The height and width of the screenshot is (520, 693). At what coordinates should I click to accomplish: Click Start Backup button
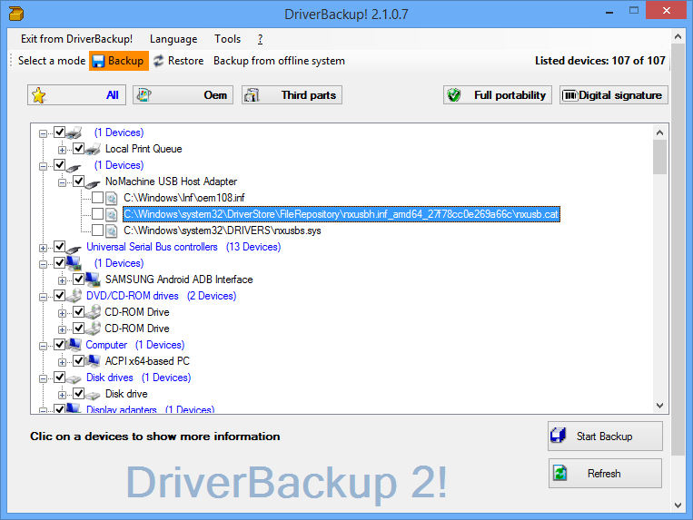605,437
